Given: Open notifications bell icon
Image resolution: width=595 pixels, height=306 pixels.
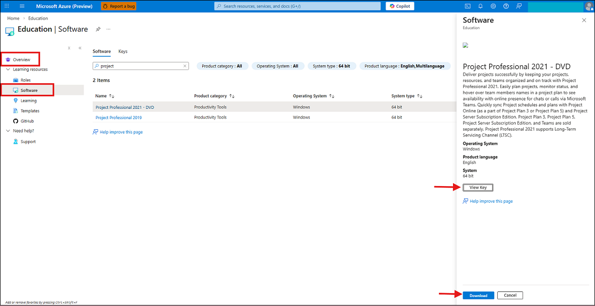Looking at the screenshot, I should 481,6.
